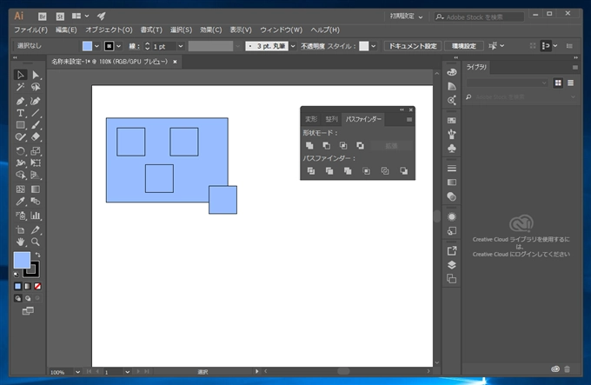Select the Shape Builder tool
The height and width of the screenshot is (385, 591).
click(x=20, y=176)
